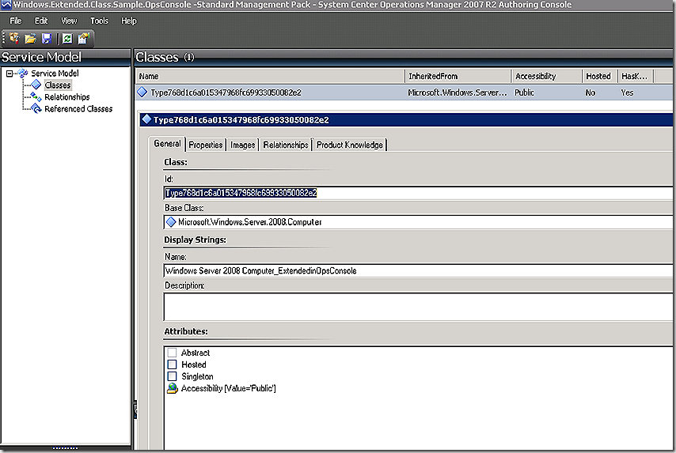Sort by the Name column header

[x=270, y=76]
